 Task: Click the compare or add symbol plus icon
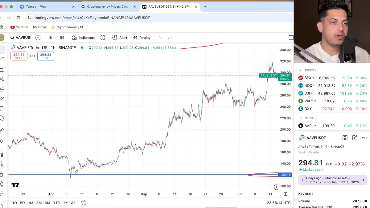38,38
